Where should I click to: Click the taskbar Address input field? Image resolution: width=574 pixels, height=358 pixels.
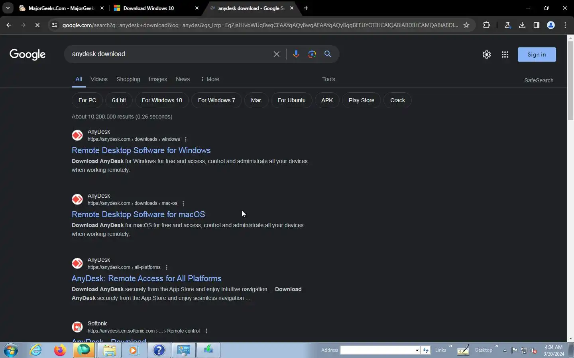point(377,350)
